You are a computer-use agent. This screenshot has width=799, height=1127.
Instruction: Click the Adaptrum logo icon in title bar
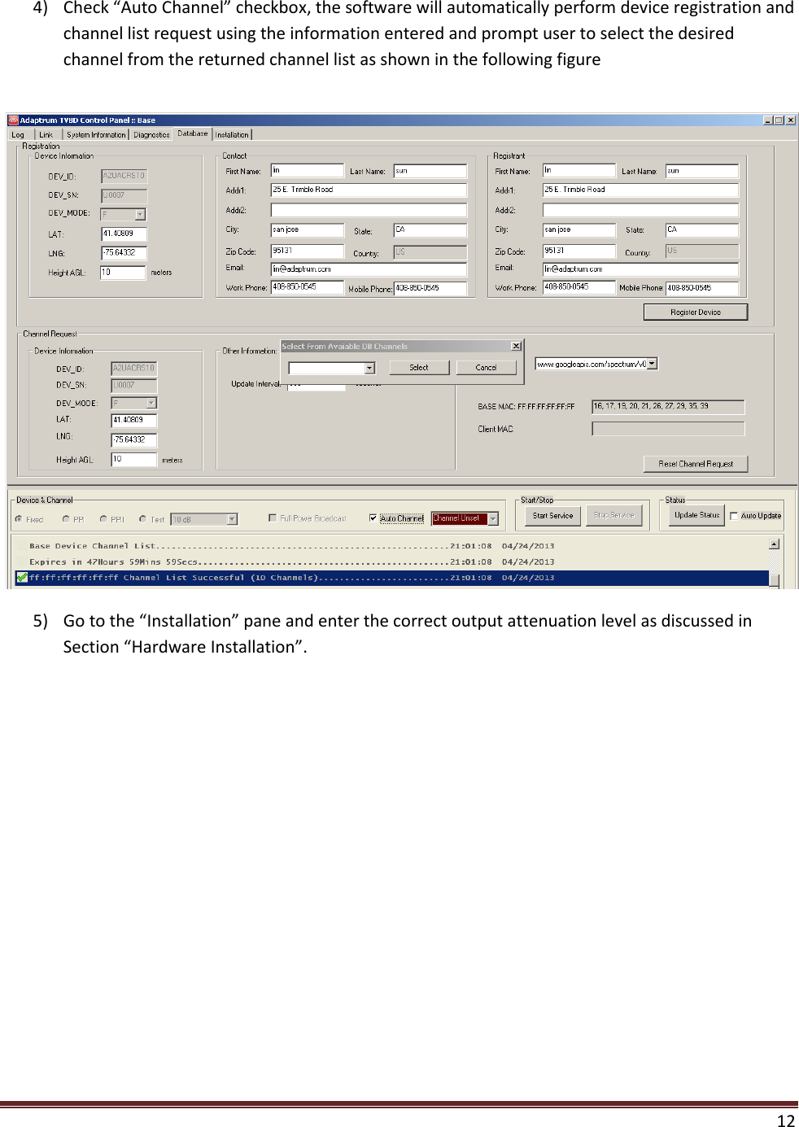13,120
